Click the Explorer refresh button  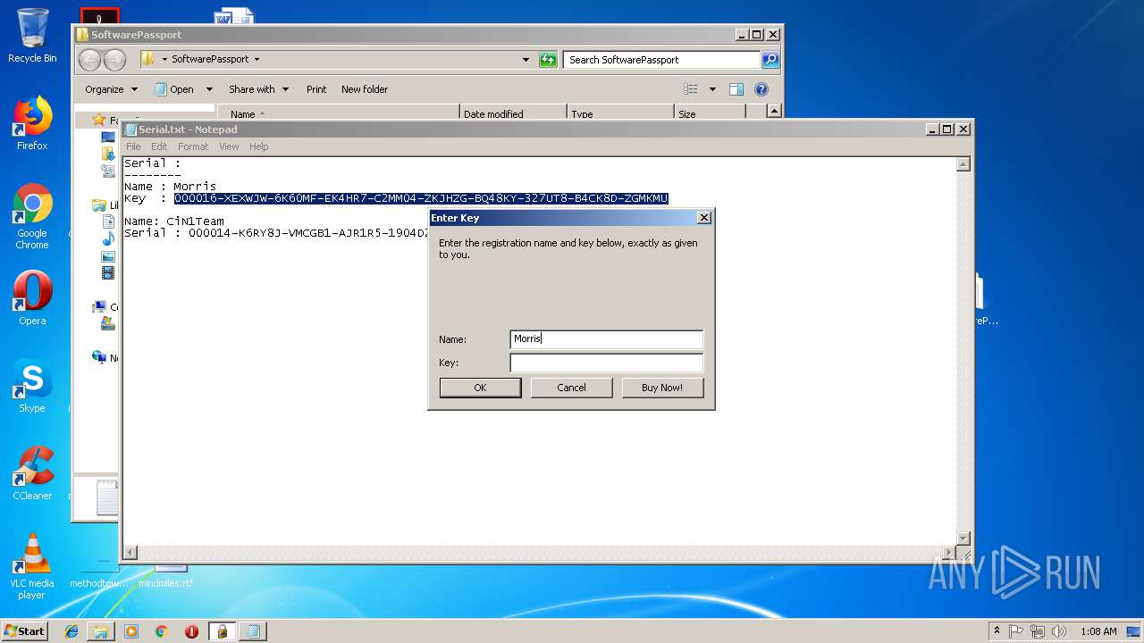548,60
